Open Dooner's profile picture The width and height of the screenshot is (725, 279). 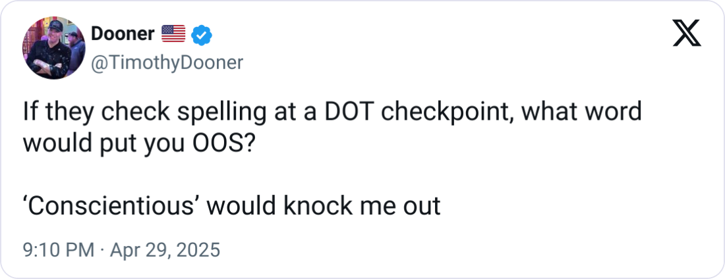(x=50, y=48)
